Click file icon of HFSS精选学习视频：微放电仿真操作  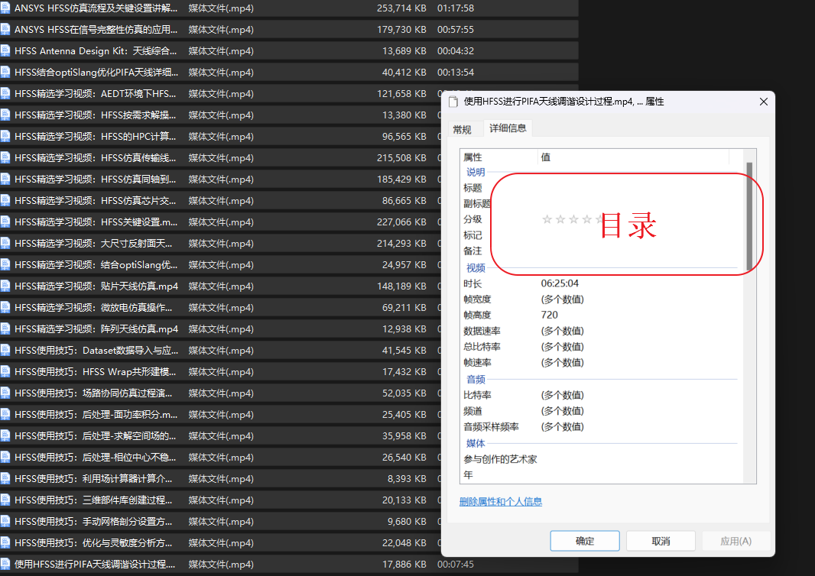5,307
